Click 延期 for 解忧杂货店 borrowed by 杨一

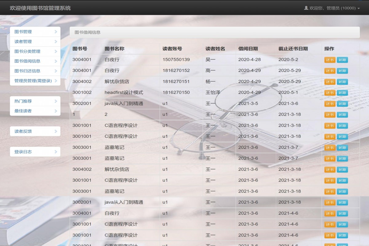[342, 82]
